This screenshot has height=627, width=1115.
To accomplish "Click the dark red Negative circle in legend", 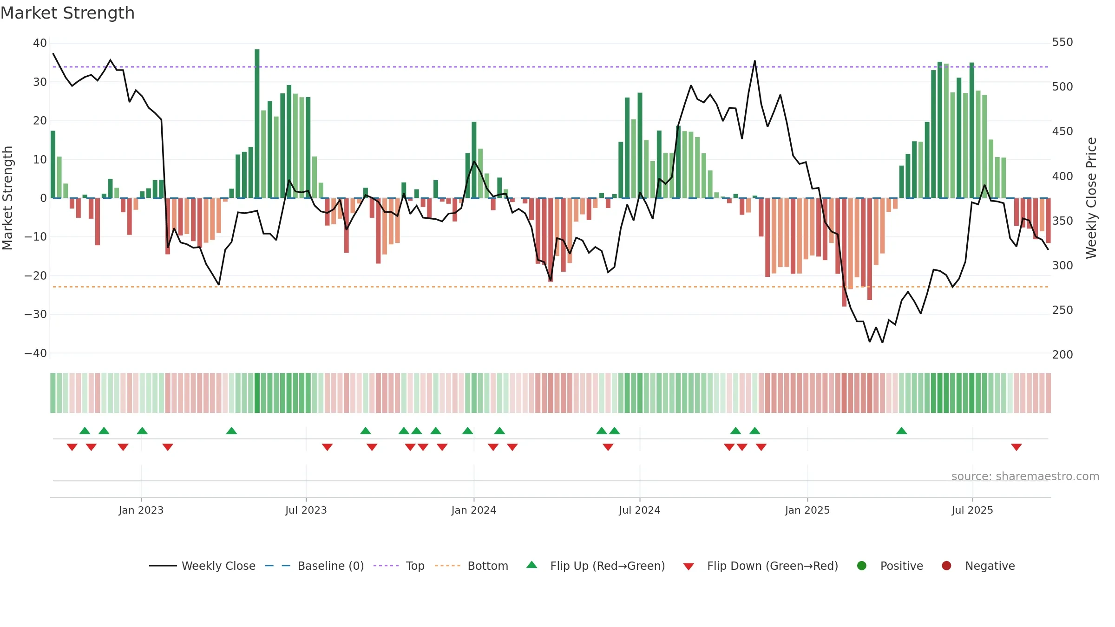I will tap(946, 566).
